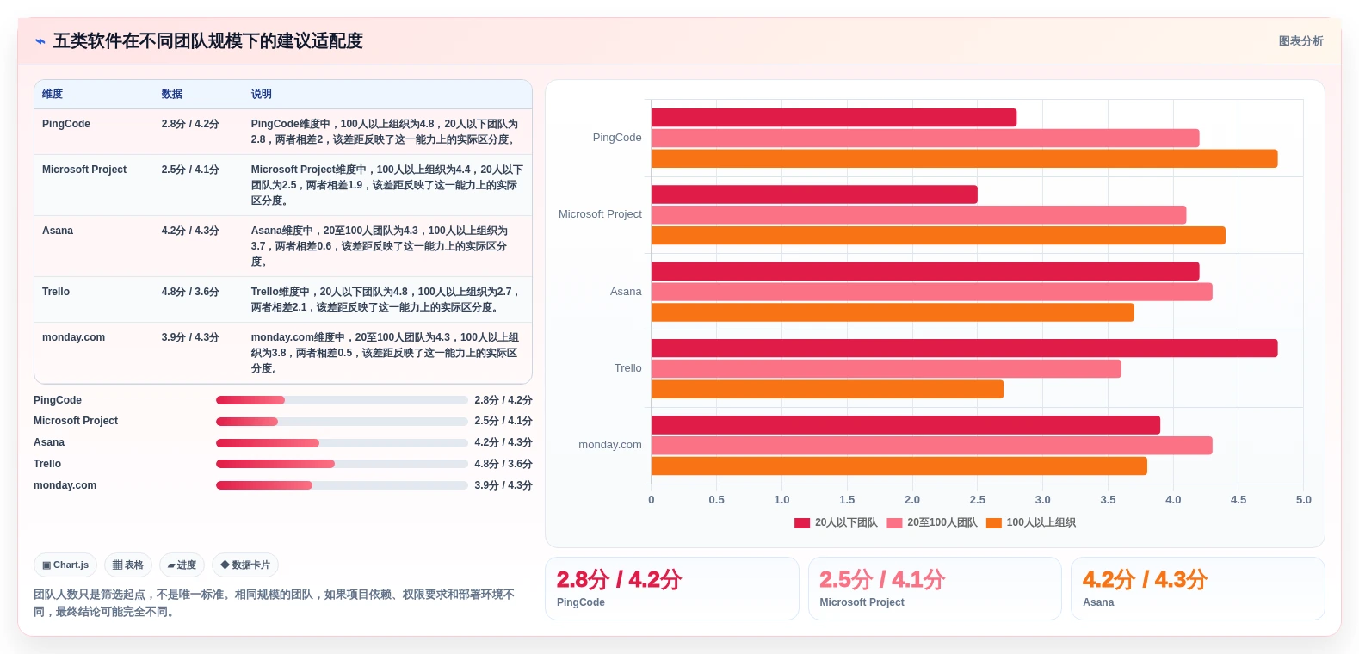Screen dimensions: 1359x654
Task: Toggle the 100人以上组织 legend swatch
Action: click(993, 523)
